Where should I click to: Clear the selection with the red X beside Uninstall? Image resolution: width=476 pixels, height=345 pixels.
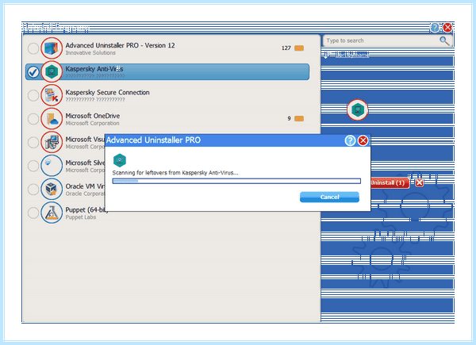(x=419, y=182)
